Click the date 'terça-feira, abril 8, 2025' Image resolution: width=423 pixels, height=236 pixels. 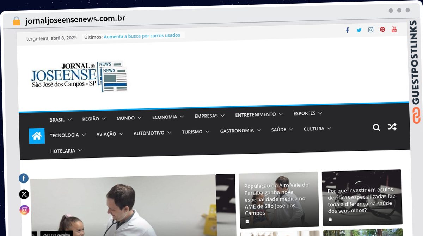pos(51,38)
